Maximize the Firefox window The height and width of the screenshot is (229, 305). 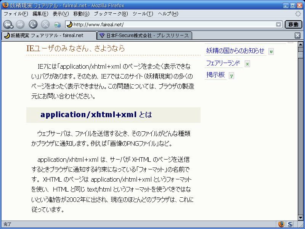click(292, 5)
